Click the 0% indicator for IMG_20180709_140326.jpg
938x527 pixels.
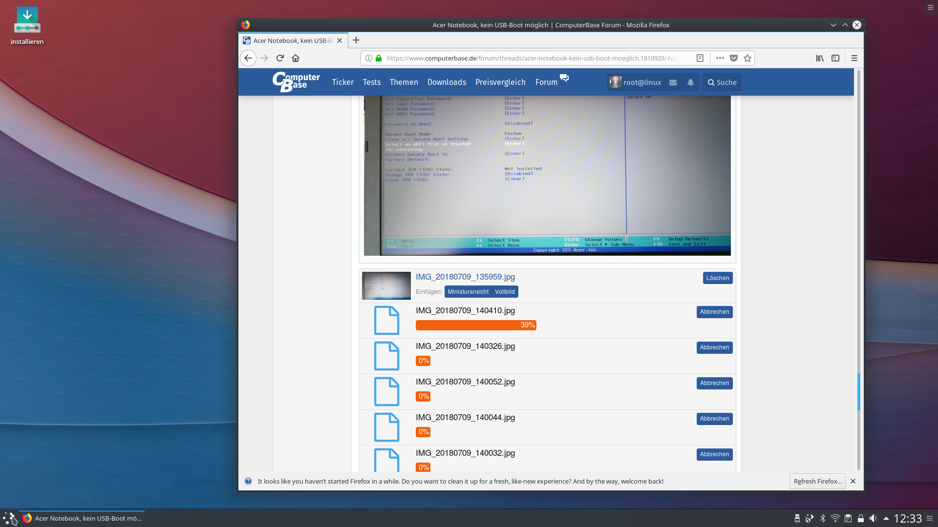423,361
